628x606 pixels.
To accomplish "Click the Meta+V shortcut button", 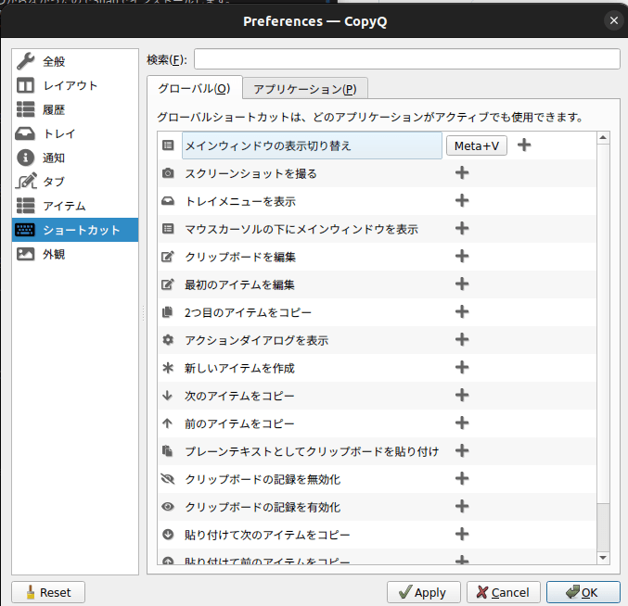I will pos(477,145).
